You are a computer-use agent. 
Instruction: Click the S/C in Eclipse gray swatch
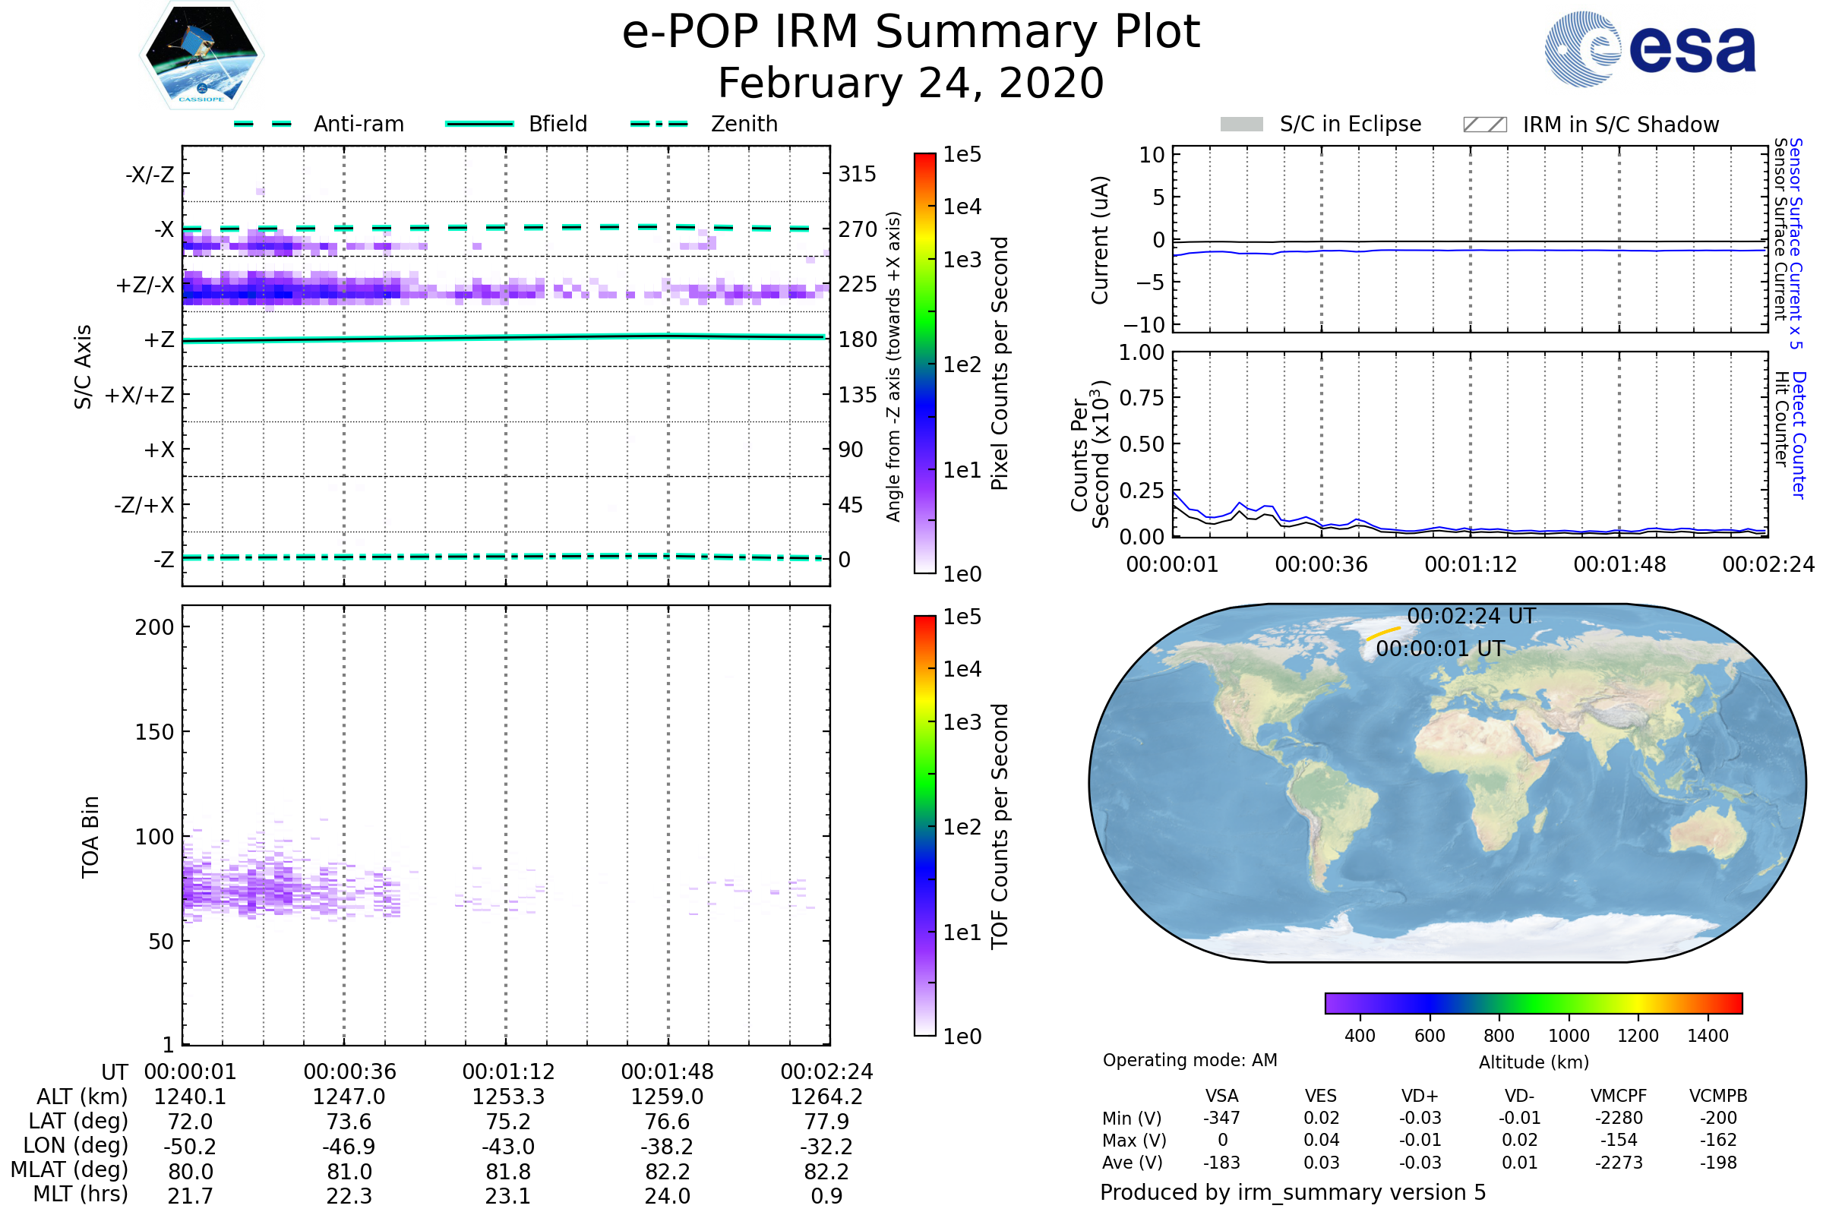[x=1241, y=125]
